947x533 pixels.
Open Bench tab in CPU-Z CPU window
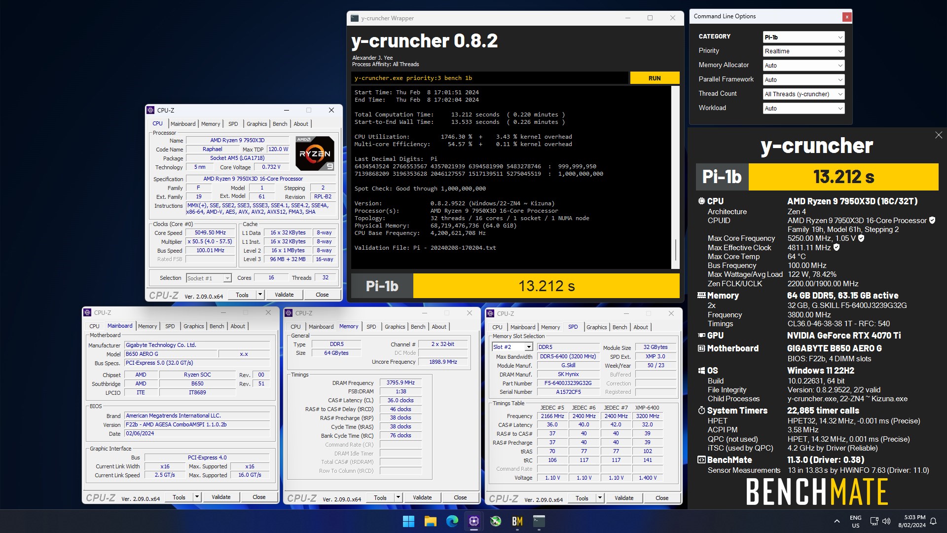point(280,124)
